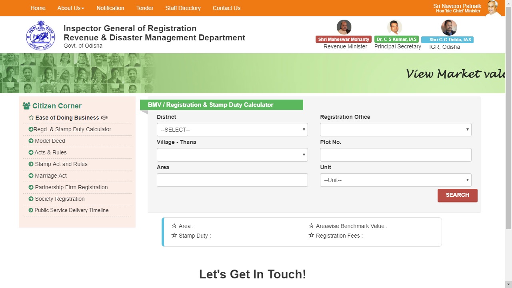
Task: Open the Registration Office dropdown
Action: coord(395,130)
